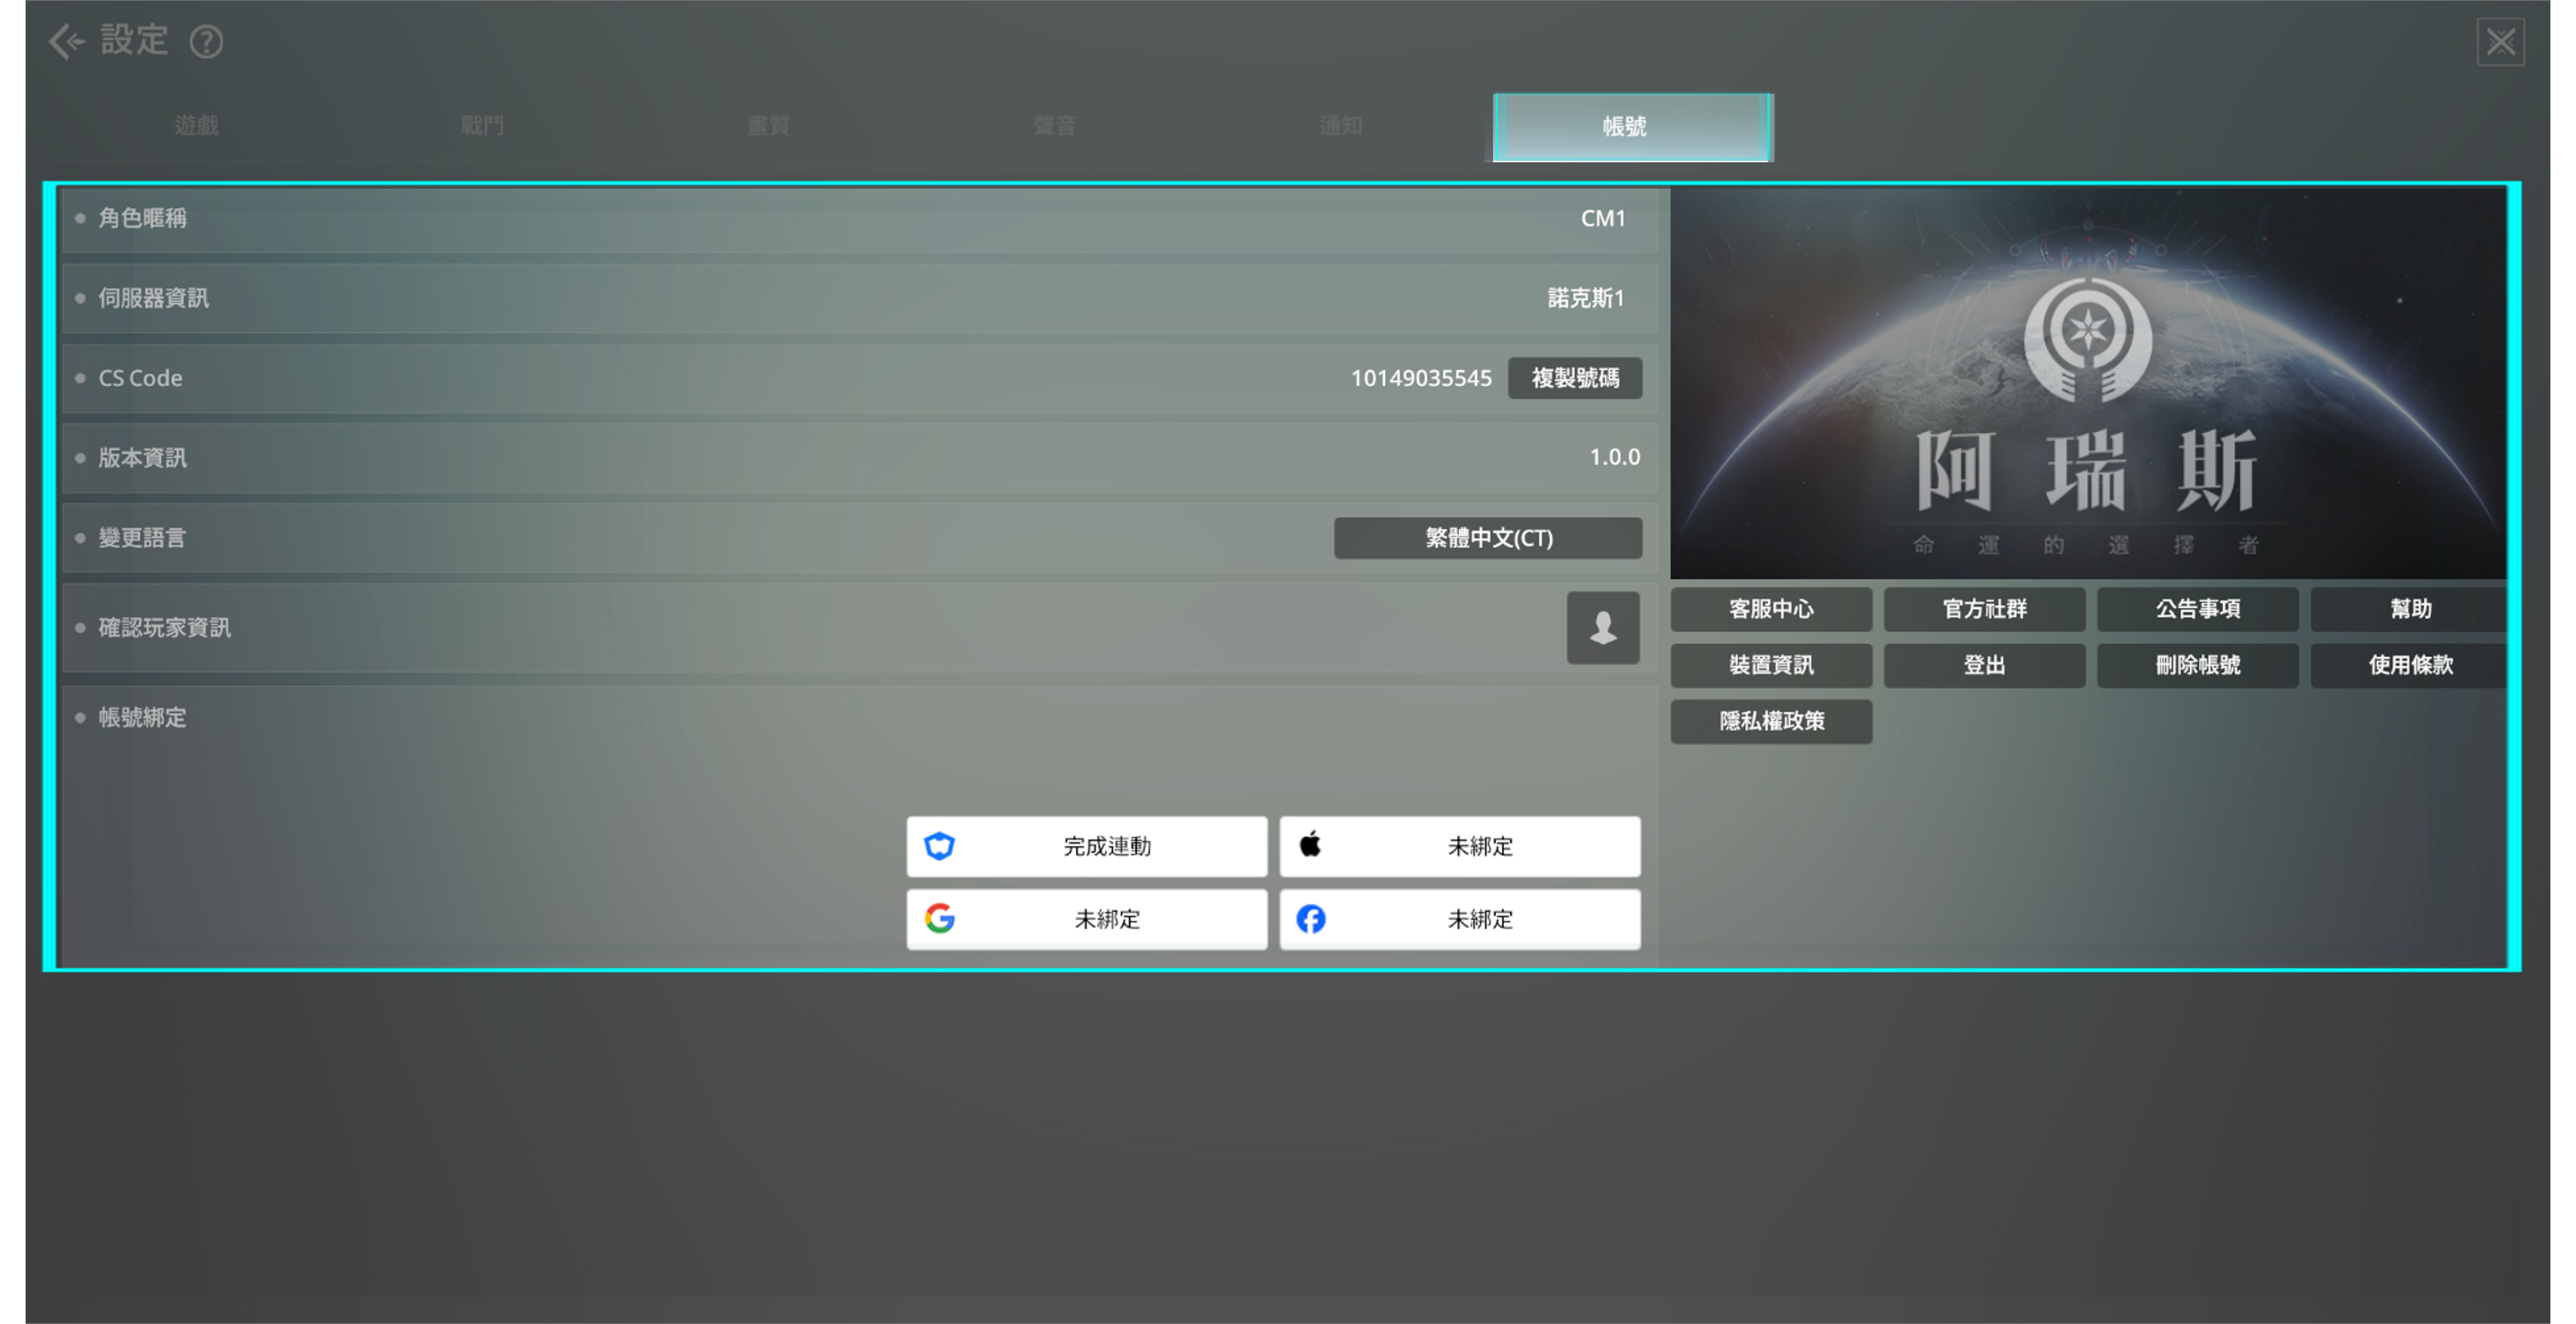Open the help question mark icon
2576x1324 pixels.
tap(206, 42)
